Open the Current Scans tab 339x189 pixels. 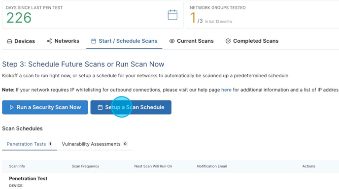tap(191, 41)
